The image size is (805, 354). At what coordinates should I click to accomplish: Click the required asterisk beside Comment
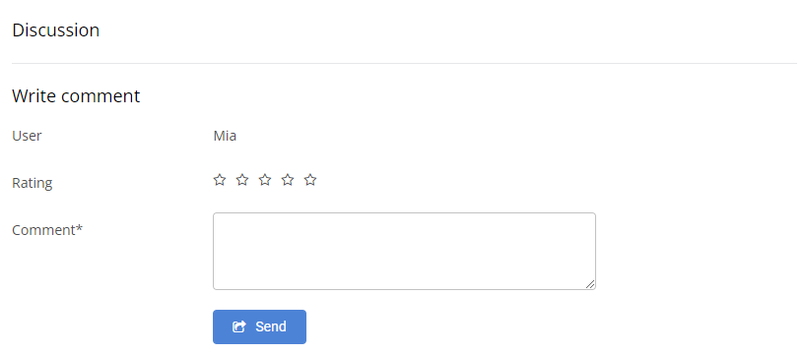click(79, 229)
